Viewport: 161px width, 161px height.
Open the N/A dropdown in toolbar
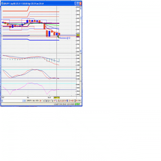(x=80, y=101)
